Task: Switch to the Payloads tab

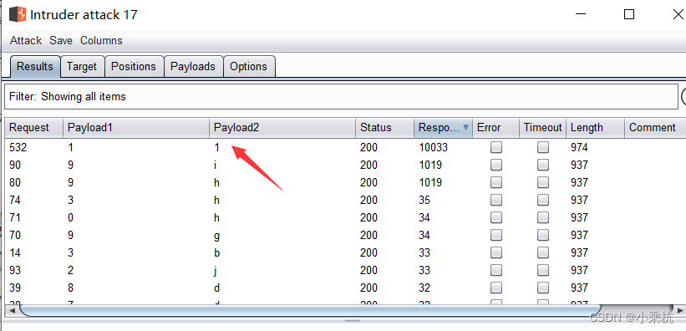Action: tap(193, 67)
